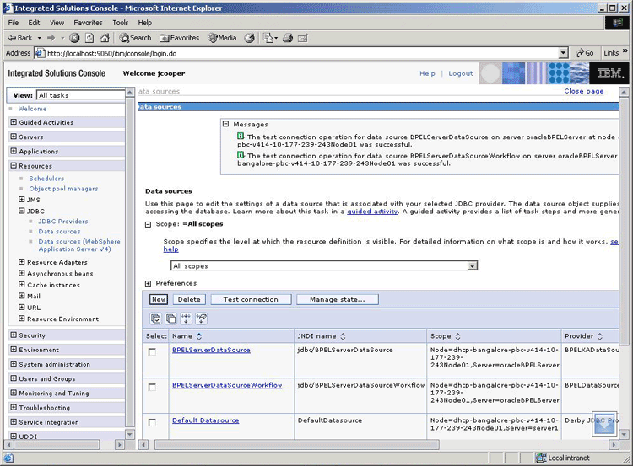Click the Clear filter table icon

[x=202, y=319]
